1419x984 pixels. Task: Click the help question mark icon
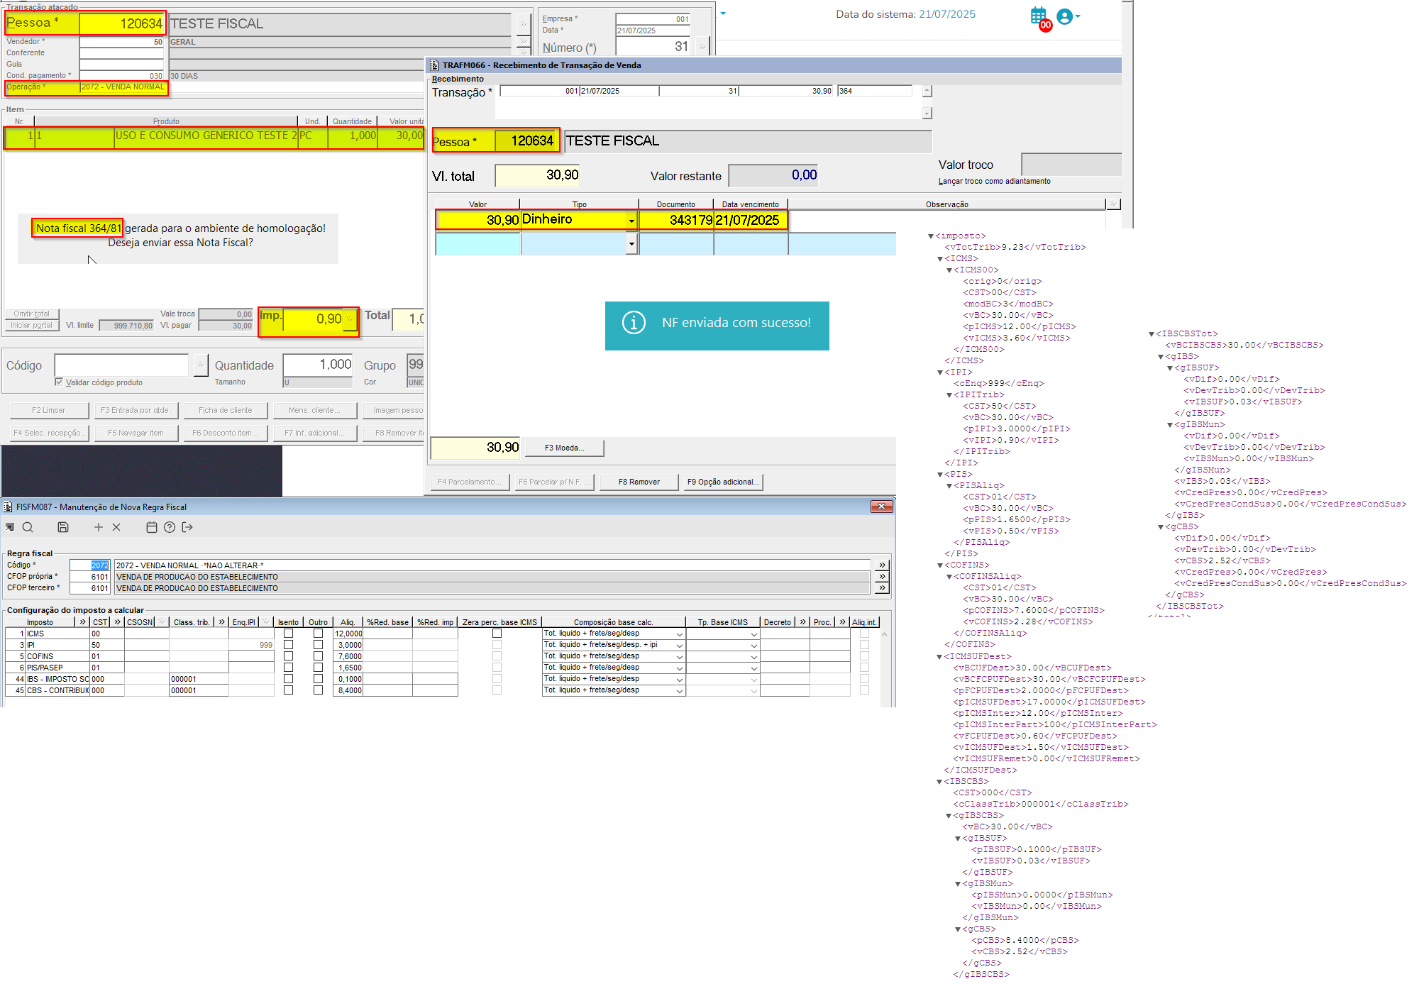169,527
